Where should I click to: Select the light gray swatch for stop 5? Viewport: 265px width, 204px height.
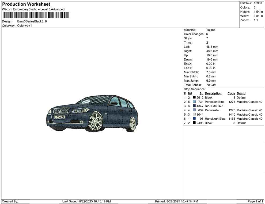pyautogui.click(x=194, y=115)
